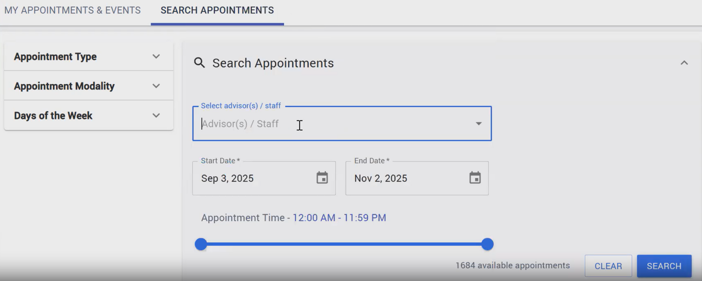Select the Search Appointments tab
The image size is (702, 281).
(x=217, y=10)
